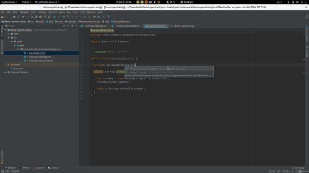Open the run configuration dropdown
This screenshot has width=309, height=173.
pos(68,17)
